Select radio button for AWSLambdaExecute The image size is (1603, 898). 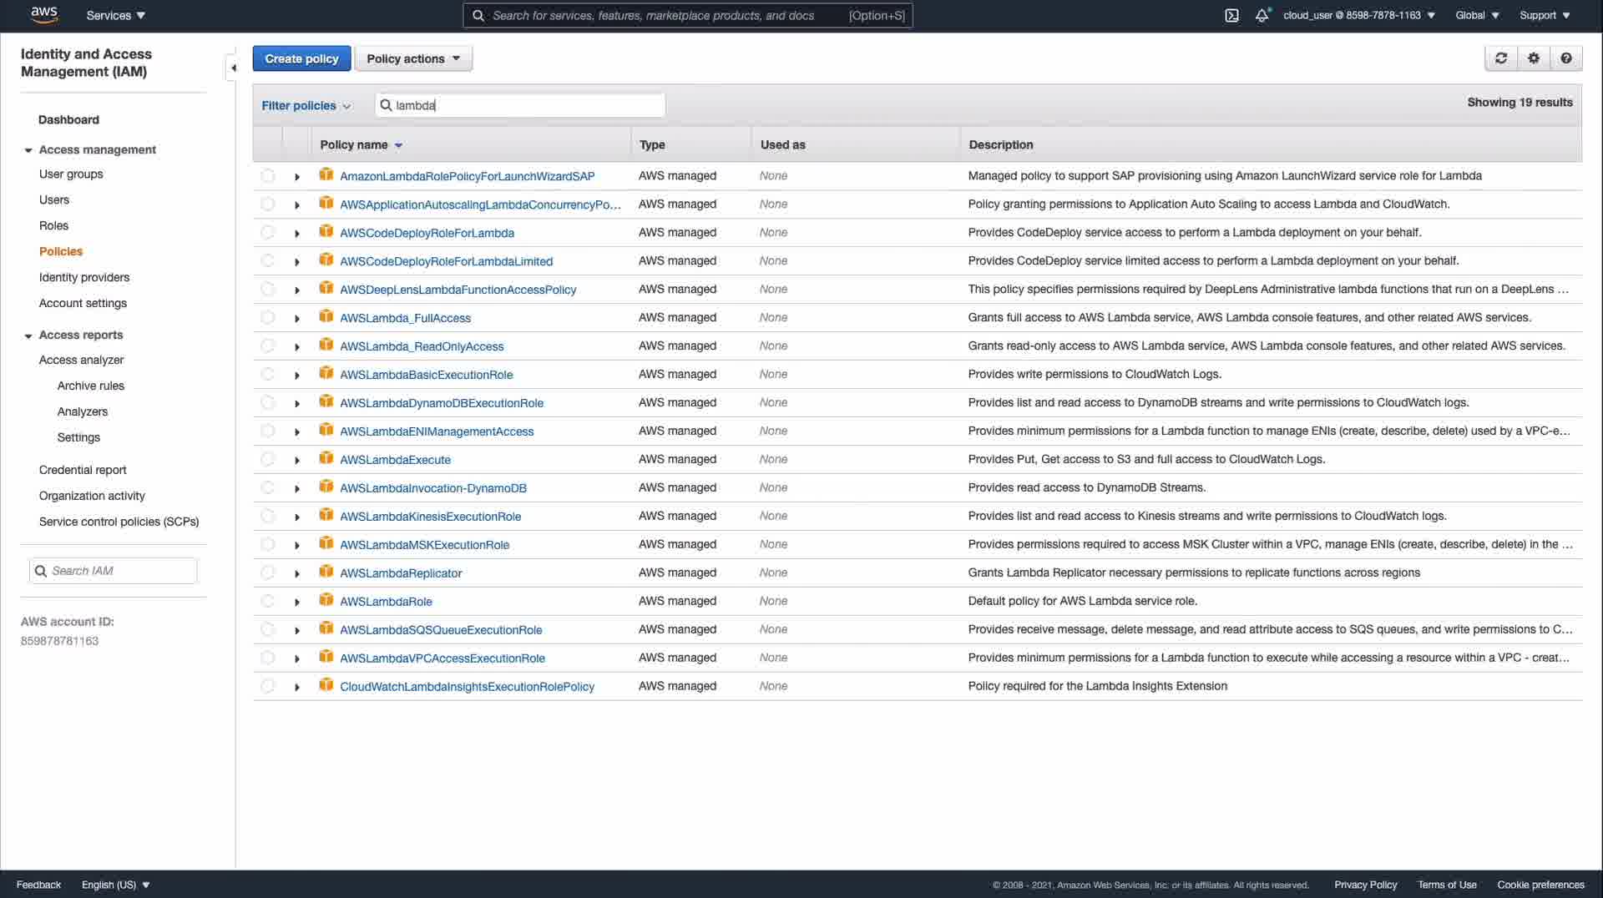click(x=267, y=460)
